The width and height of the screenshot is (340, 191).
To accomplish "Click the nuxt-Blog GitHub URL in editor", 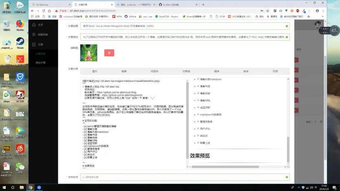I will click(x=116, y=92).
